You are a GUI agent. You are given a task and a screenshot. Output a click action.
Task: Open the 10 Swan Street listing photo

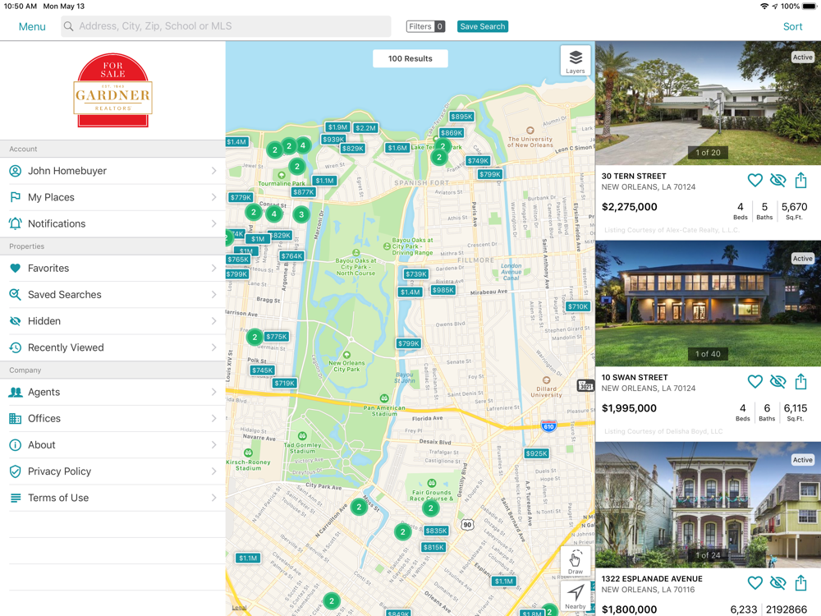[x=708, y=303]
